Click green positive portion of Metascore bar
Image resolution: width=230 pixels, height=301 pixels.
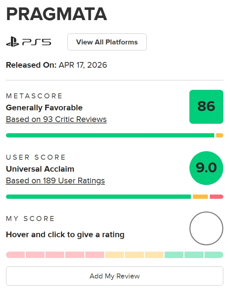[x=110, y=135]
